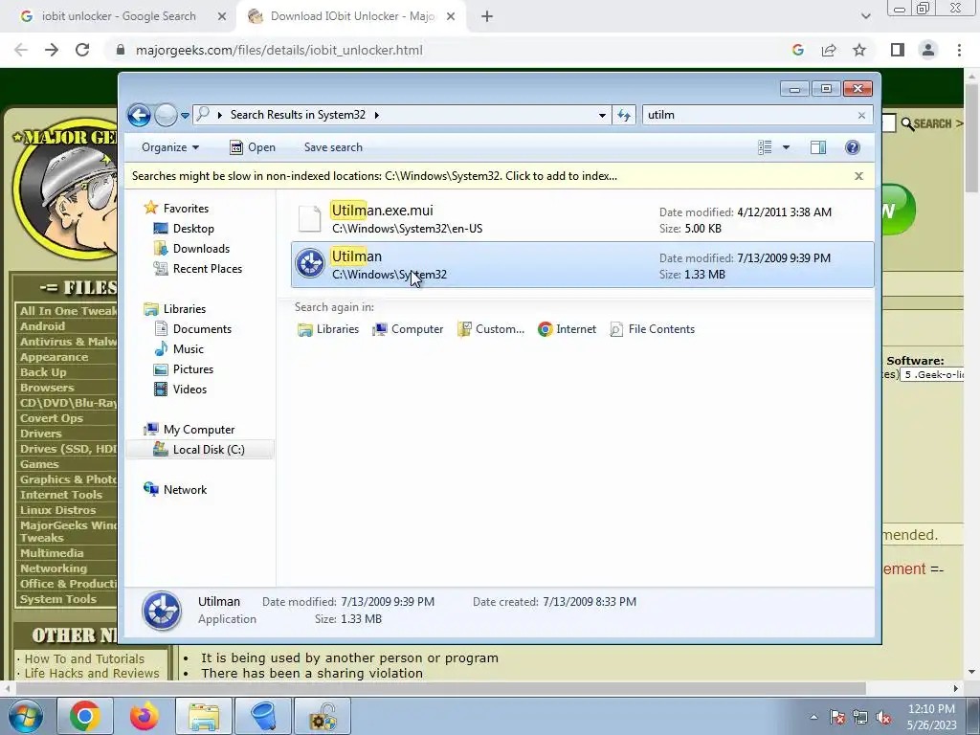Click the Utilman application icon in results
The image size is (980, 735).
point(310,264)
